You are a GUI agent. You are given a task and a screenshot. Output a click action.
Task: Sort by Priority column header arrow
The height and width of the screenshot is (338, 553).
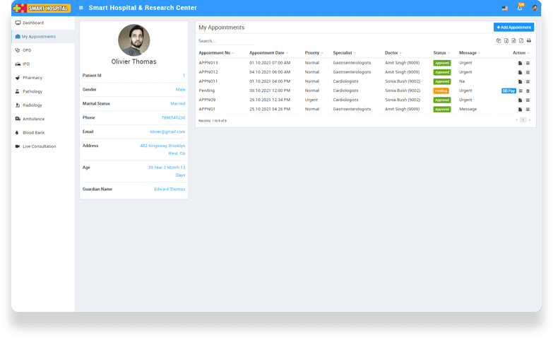tap(323, 53)
